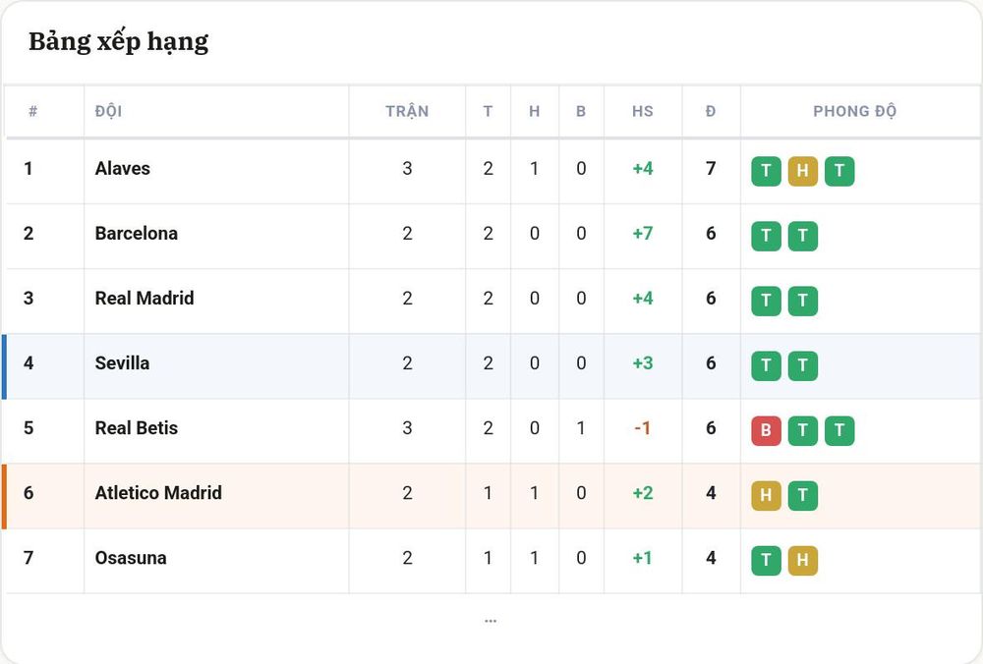Click the ĐỘI column header
The width and height of the screenshot is (983, 664).
(108, 112)
